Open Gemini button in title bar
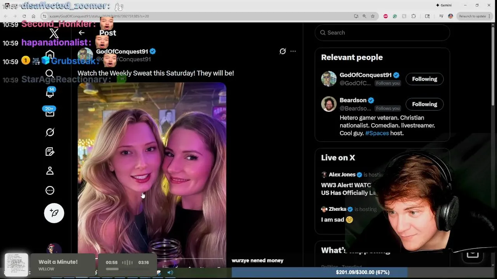Image resolution: width=497 pixels, height=279 pixels. pos(443,5)
